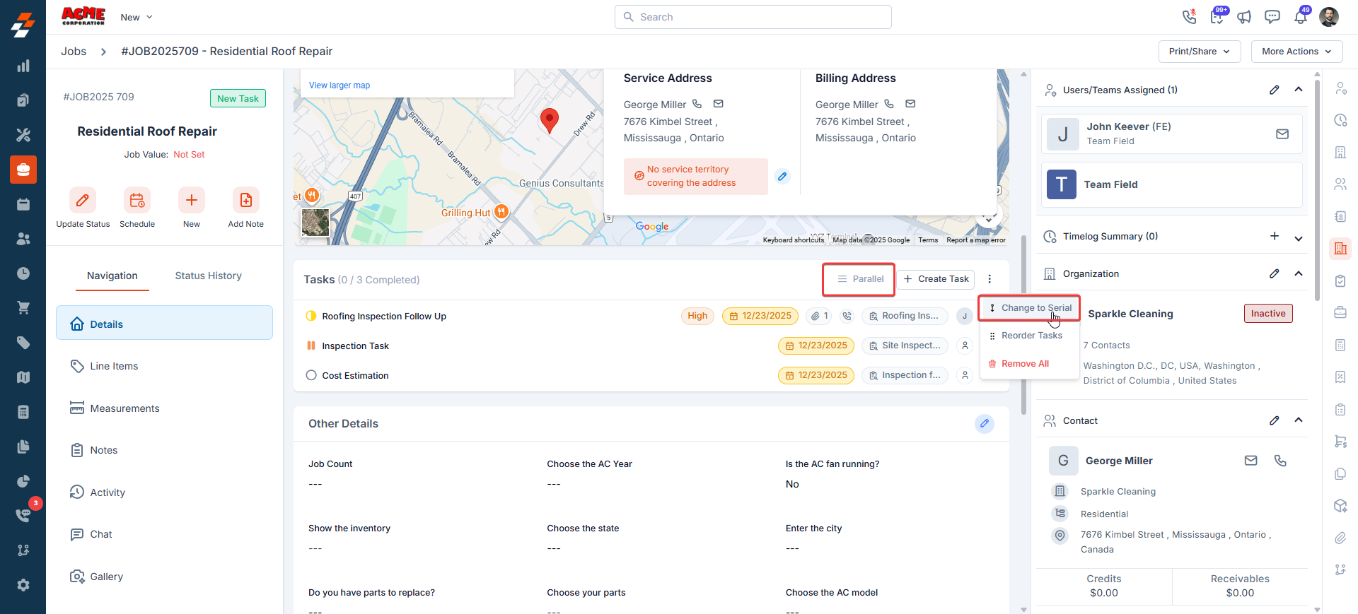The height and width of the screenshot is (614, 1358).
Task: Call George Miller from Contact card
Action: pyautogui.click(x=1280, y=461)
